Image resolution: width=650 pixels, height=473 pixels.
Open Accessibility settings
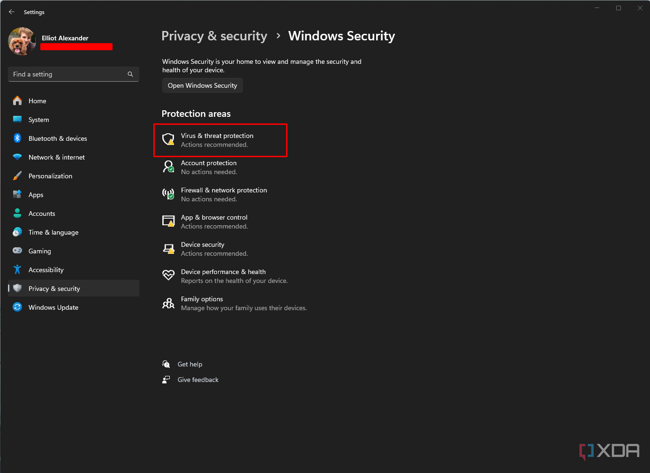(74, 270)
